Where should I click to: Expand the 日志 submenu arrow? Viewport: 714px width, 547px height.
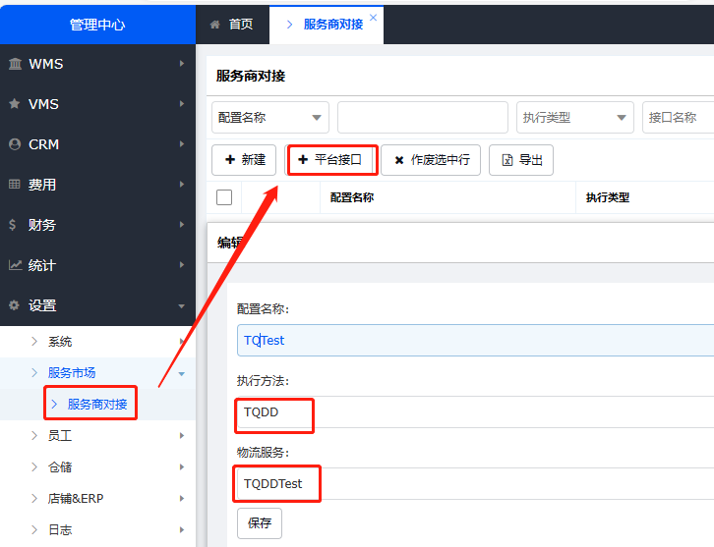pos(182,529)
